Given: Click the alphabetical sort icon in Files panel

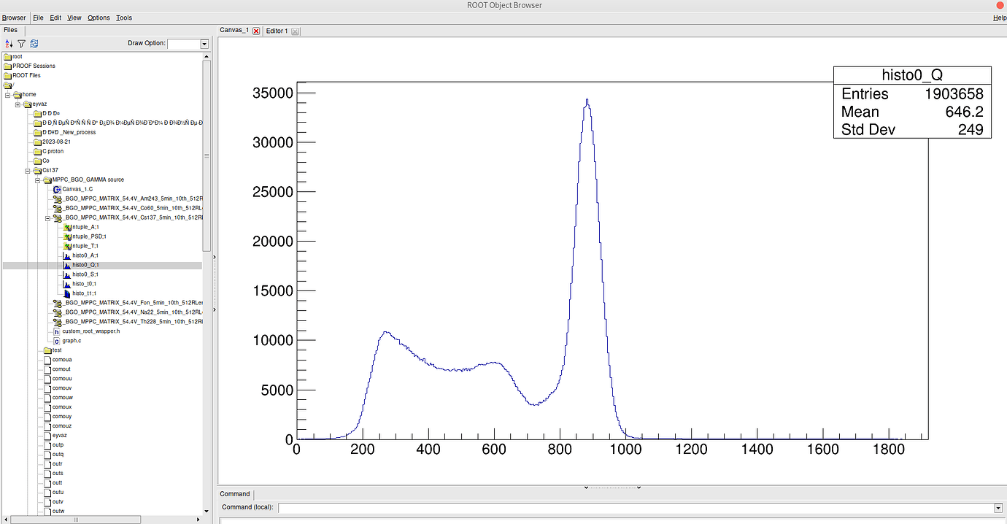Looking at the screenshot, I should [9, 44].
